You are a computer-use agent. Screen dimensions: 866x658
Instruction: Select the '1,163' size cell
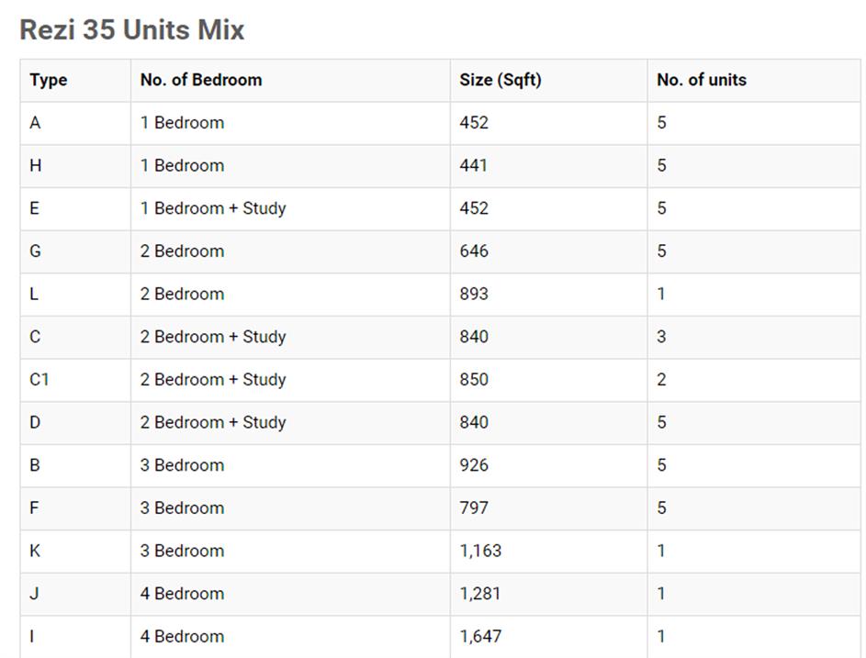click(480, 552)
